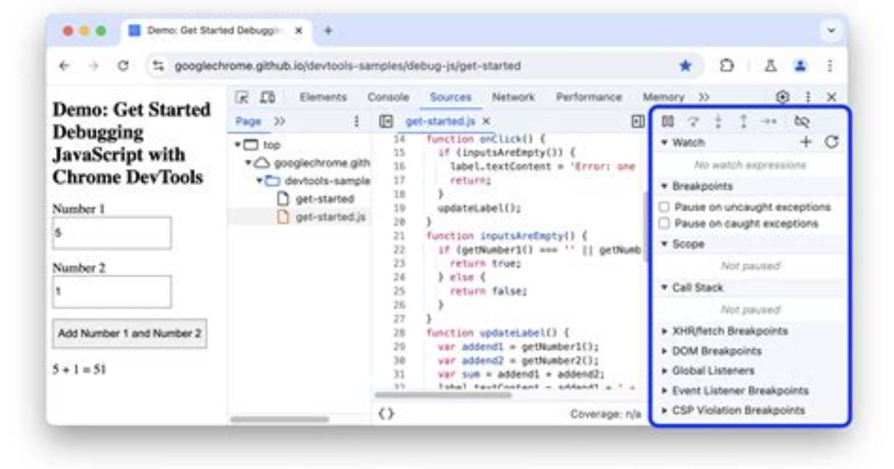View site information icon in address bar
The height and width of the screenshot is (469, 894).
click(158, 66)
